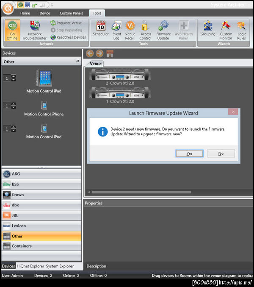Image resolution: width=254 pixels, height=287 pixels.
Task: Increase Motion Control iPhone quantity
Action: click(x=14, y=103)
